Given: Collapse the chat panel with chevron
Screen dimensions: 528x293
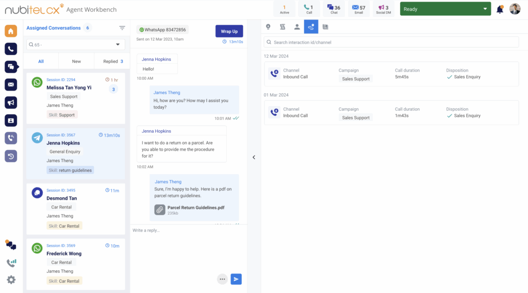Looking at the screenshot, I should click(254, 157).
